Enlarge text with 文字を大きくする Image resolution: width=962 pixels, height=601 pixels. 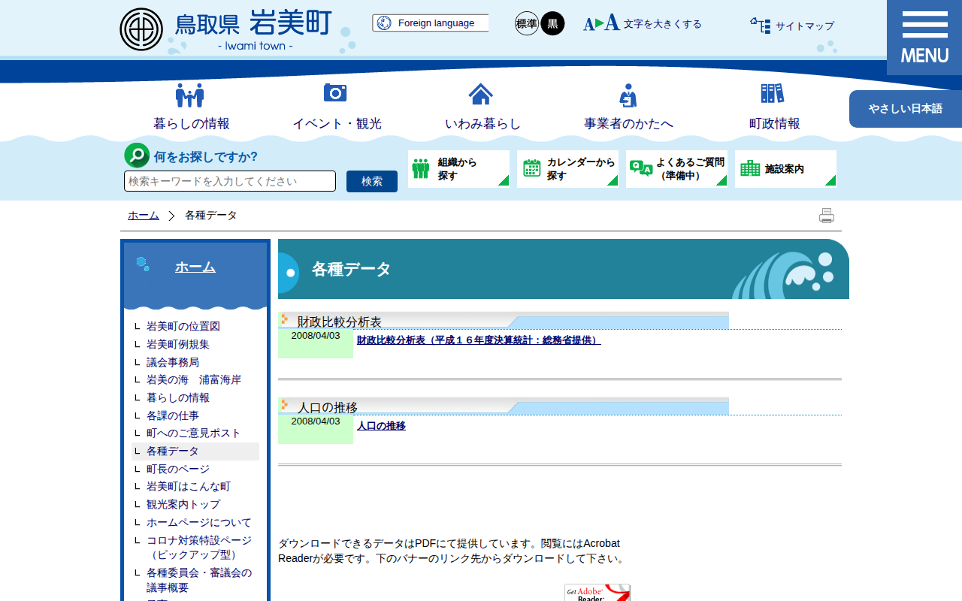(643, 23)
